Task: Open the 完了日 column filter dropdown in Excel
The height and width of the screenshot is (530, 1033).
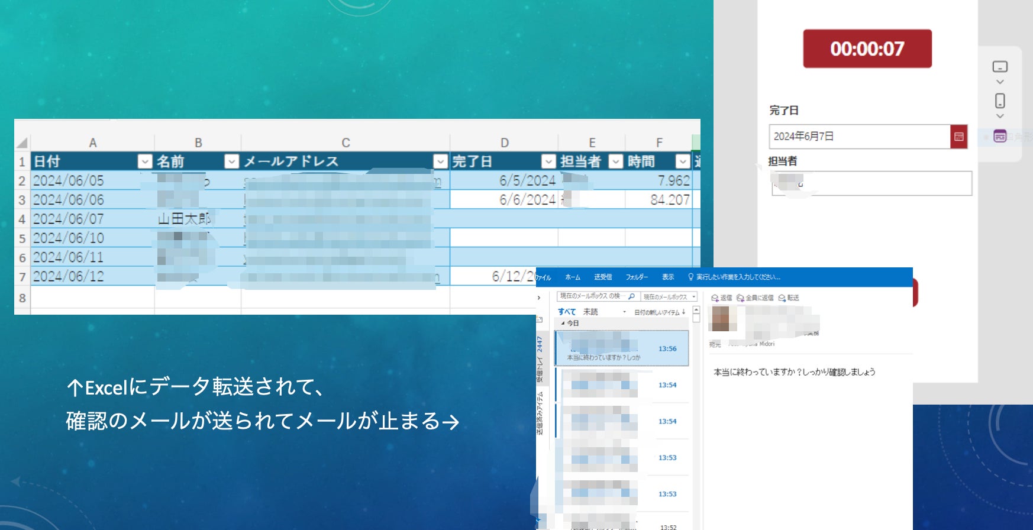Action: coord(548,161)
